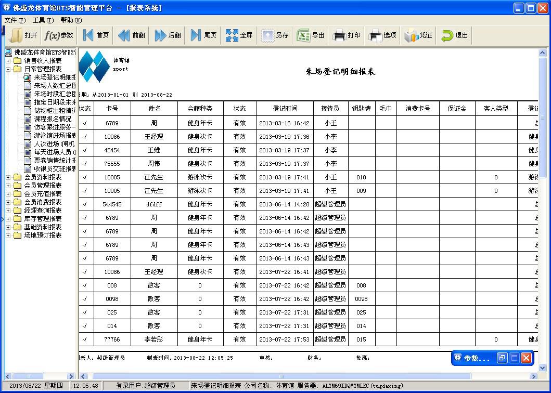Image resolution: width=551 pixels, height=393 pixels.
Task: Expand the 销售收入报表 folder node
Action: (8, 61)
